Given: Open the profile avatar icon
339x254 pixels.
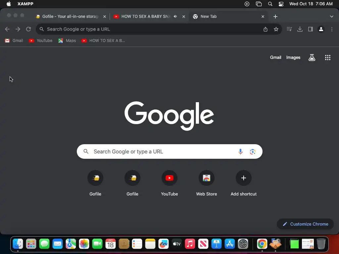Looking at the screenshot, I should pyautogui.click(x=321, y=29).
